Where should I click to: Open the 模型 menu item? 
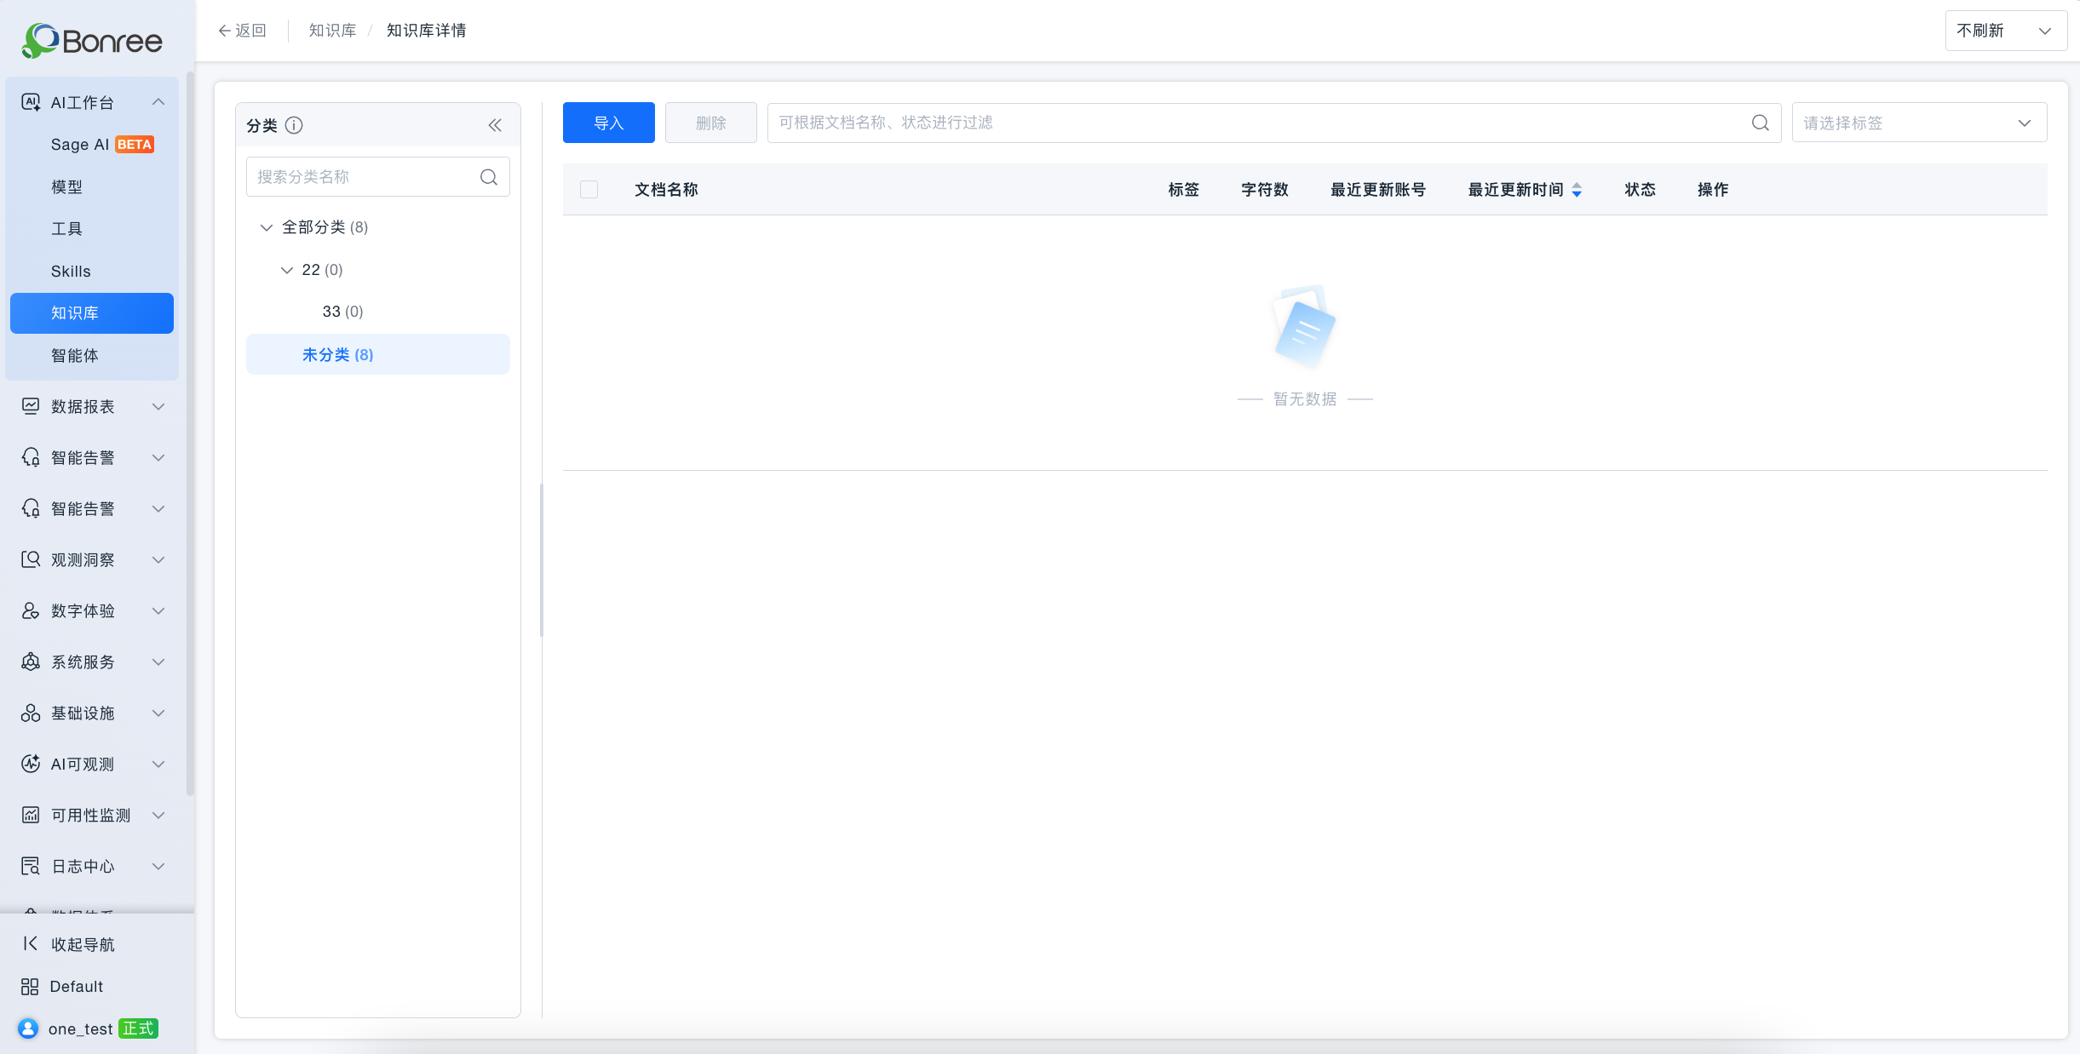[x=92, y=186]
